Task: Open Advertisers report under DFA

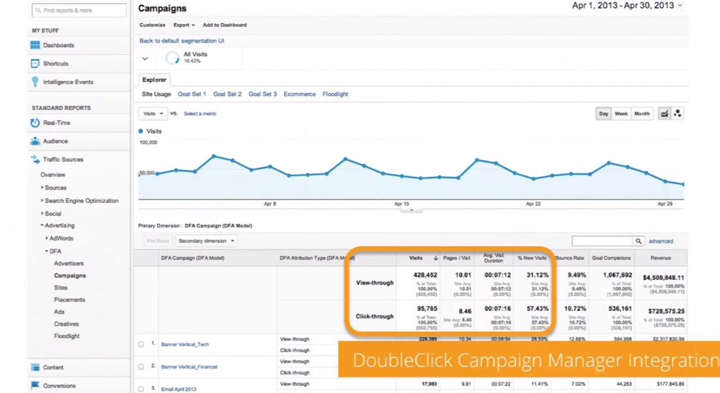Action: pos(69,263)
